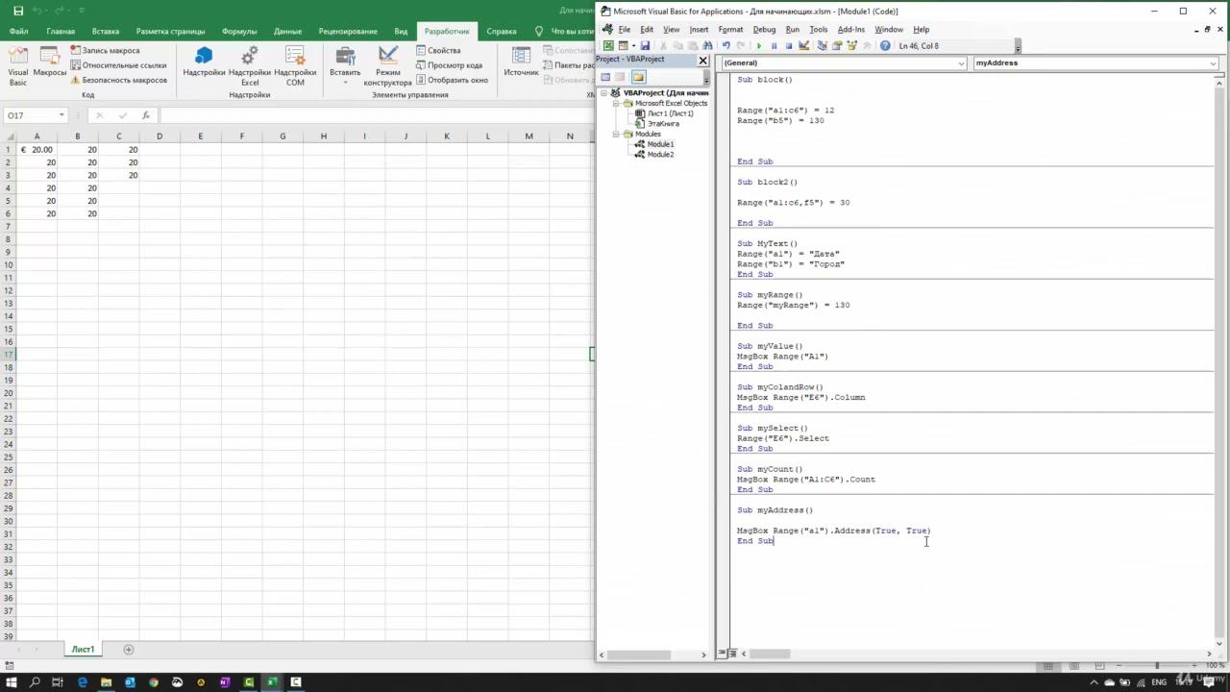Expand the Name Box dropdown arrow

[x=61, y=115]
